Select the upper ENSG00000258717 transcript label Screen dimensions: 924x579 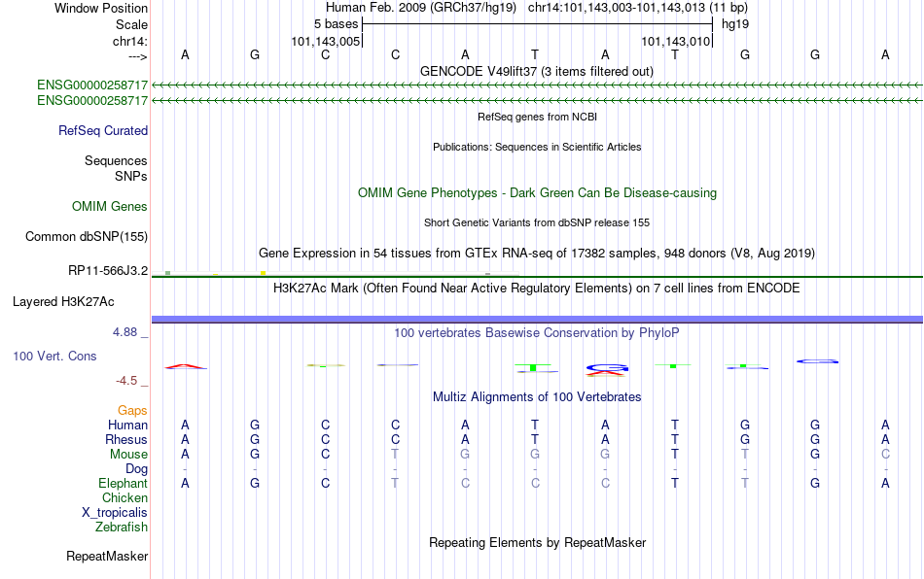coord(92,85)
